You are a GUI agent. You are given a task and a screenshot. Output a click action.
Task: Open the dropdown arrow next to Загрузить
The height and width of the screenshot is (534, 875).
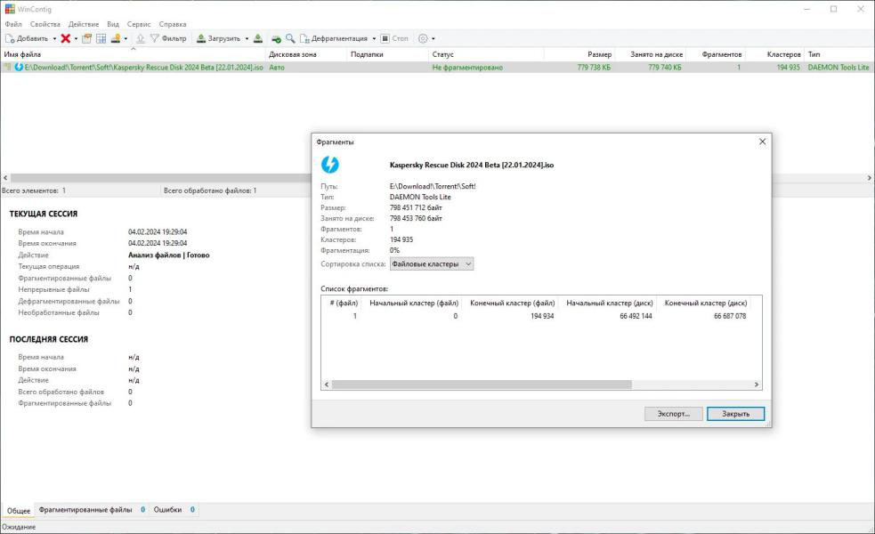click(x=247, y=39)
